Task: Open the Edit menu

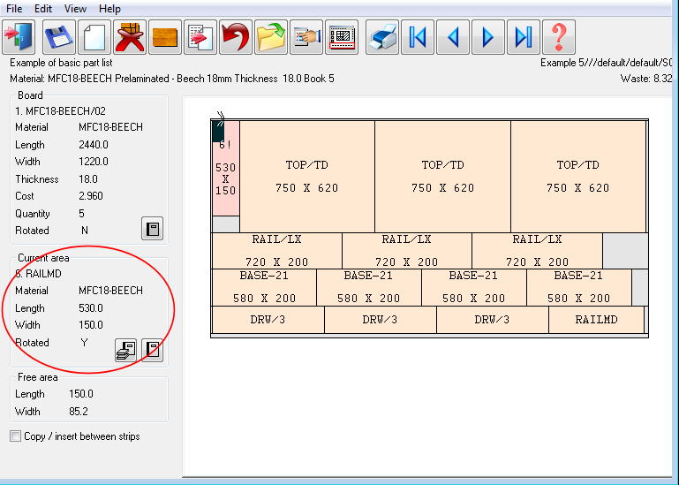Action: pyautogui.click(x=43, y=9)
